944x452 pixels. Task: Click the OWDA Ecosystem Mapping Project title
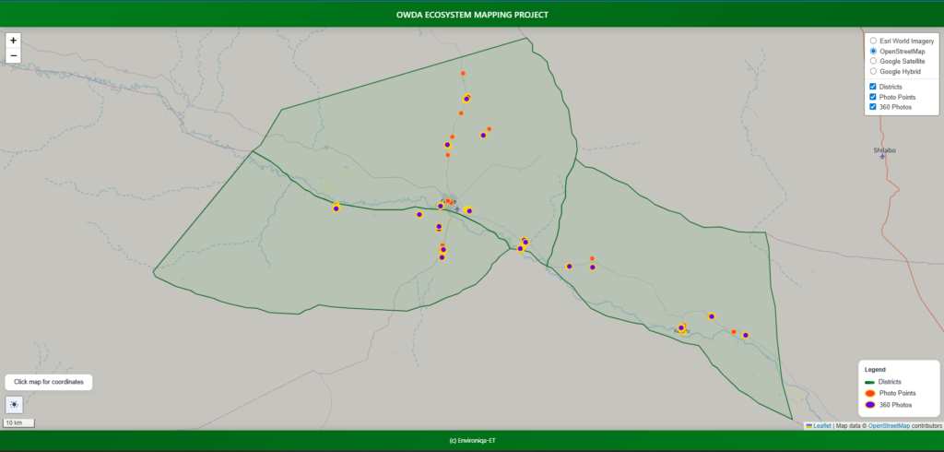(x=472, y=15)
